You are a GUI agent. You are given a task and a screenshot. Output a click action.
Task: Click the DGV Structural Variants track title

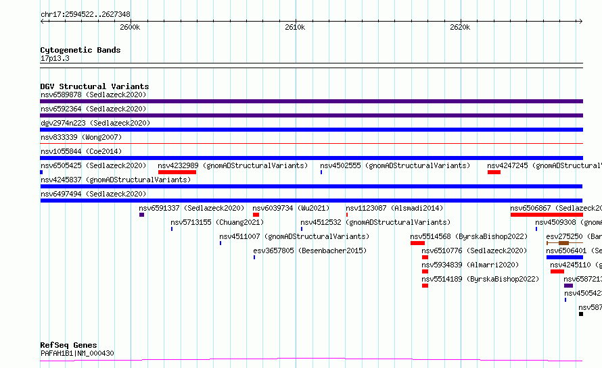[x=95, y=86]
